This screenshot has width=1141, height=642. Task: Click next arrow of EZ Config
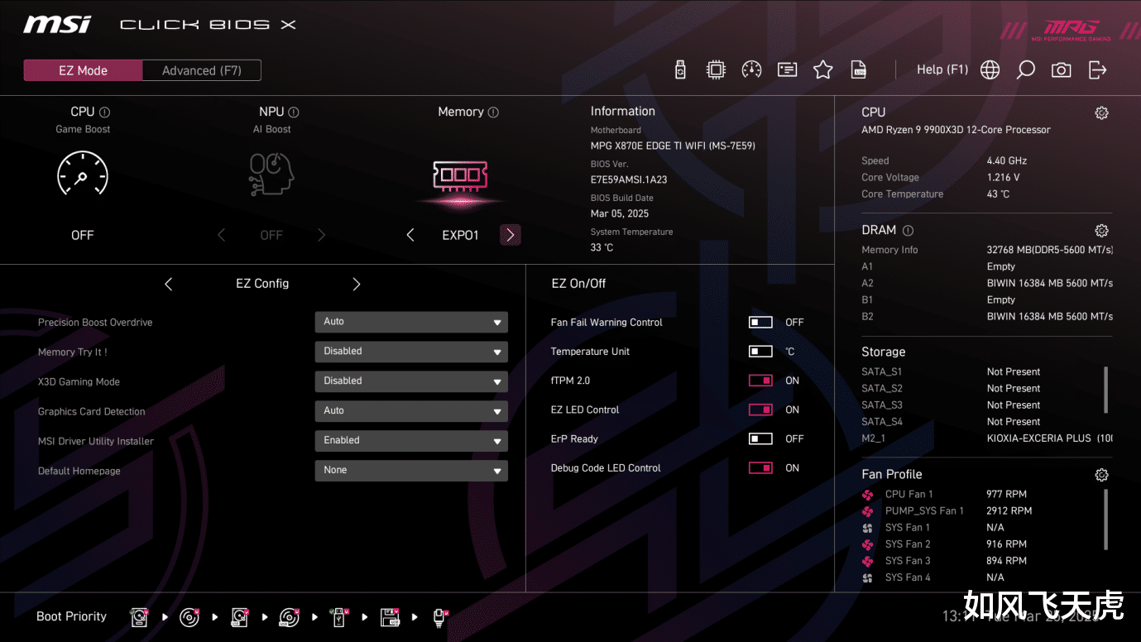(357, 284)
